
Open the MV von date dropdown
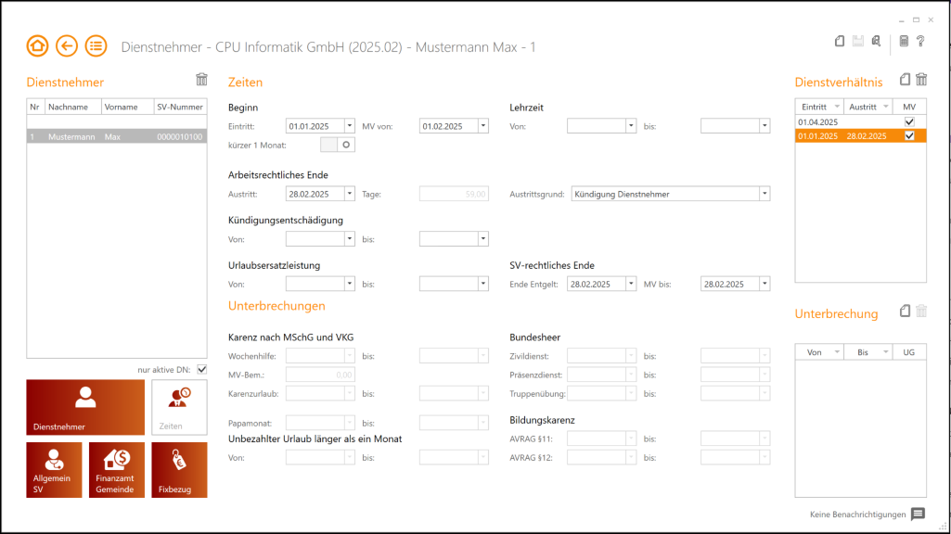pos(483,126)
